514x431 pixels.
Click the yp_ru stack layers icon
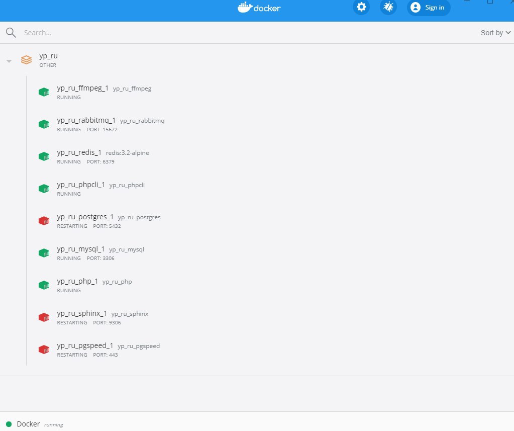pyautogui.click(x=26, y=60)
